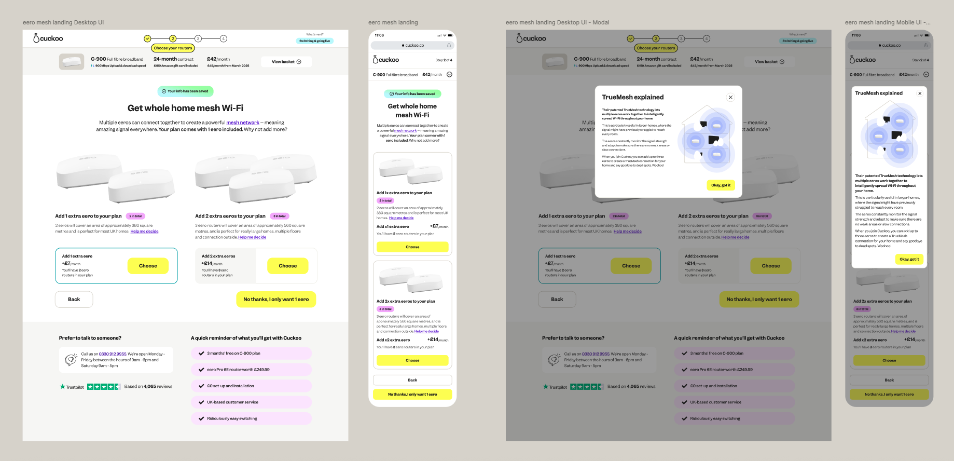Close the TrueMesh explained modal in Mobile UI frame
Screen dimensions: 954x461
[920, 93]
